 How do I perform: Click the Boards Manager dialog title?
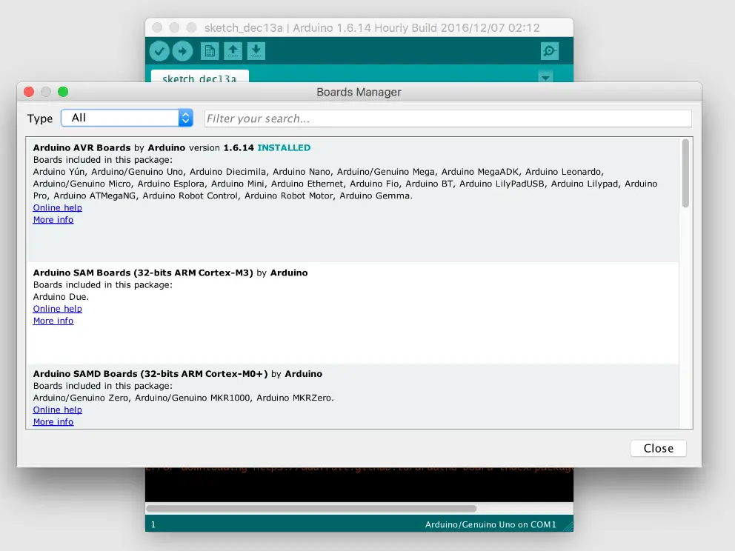click(359, 93)
